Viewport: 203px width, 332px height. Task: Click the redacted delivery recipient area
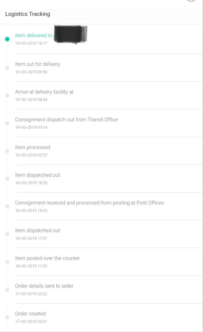70,34
